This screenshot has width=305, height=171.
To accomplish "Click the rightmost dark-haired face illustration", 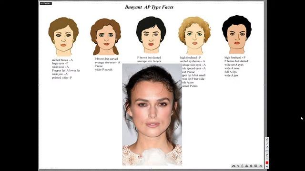I will click(x=237, y=35).
